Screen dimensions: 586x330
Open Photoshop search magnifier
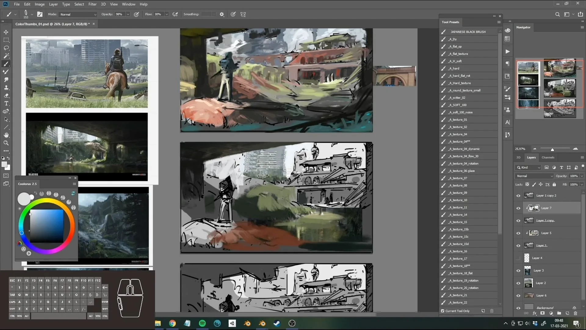557,14
